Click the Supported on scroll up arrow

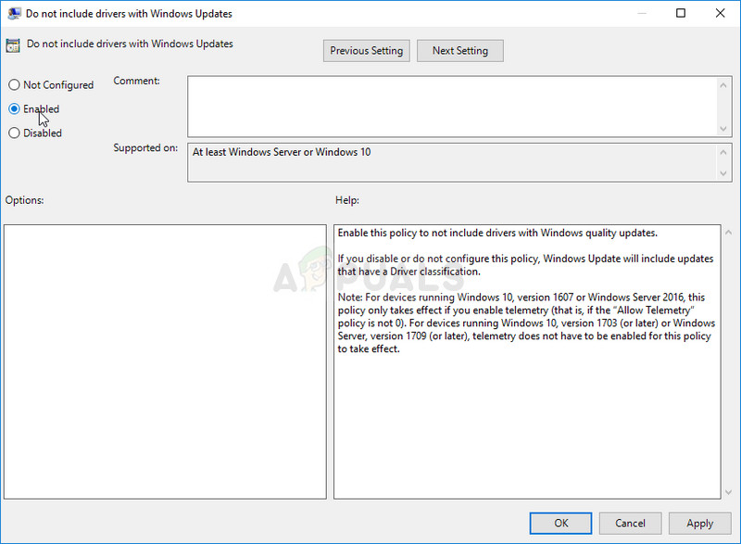(723, 152)
